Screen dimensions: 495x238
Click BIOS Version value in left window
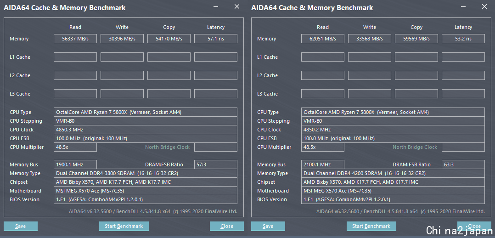pos(145,199)
